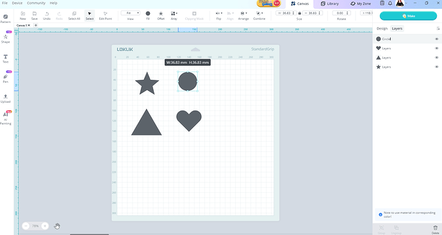Image resolution: width=442 pixels, height=235 pixels.
Task: Open the Upload tool in sidebar
Action: pos(5,98)
